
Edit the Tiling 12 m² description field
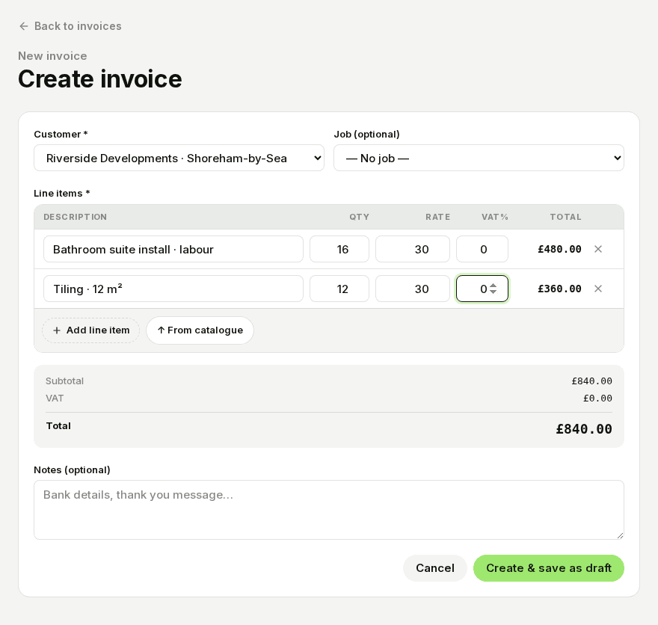coord(173,289)
